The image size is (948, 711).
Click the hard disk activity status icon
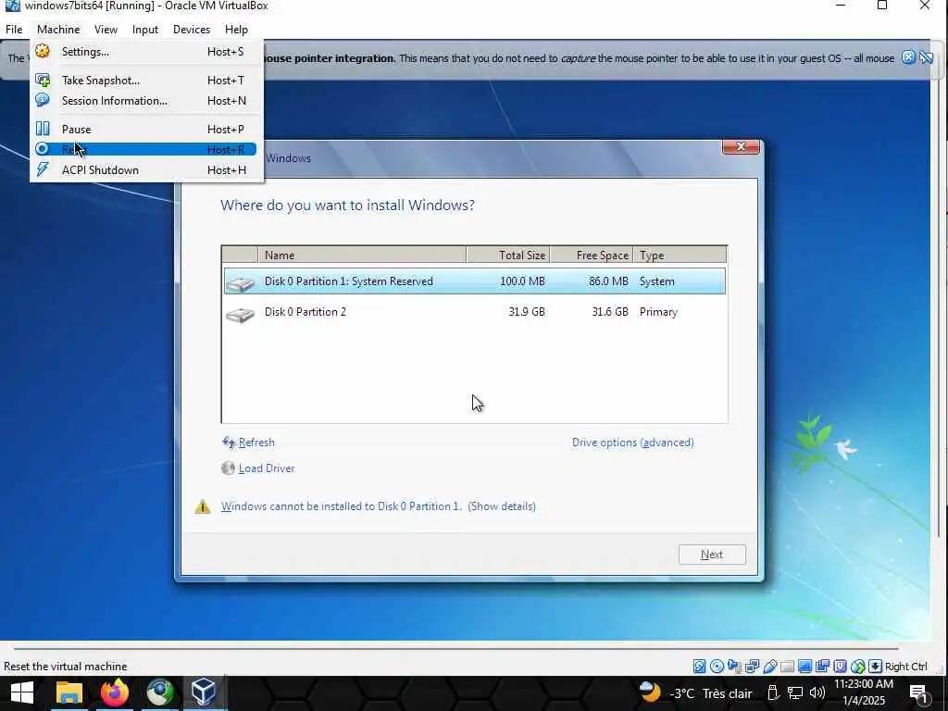700,667
